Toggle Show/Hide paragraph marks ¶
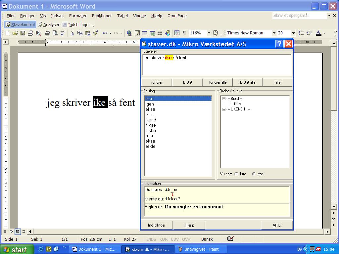The width and height of the screenshot is (339, 254). click(x=184, y=33)
